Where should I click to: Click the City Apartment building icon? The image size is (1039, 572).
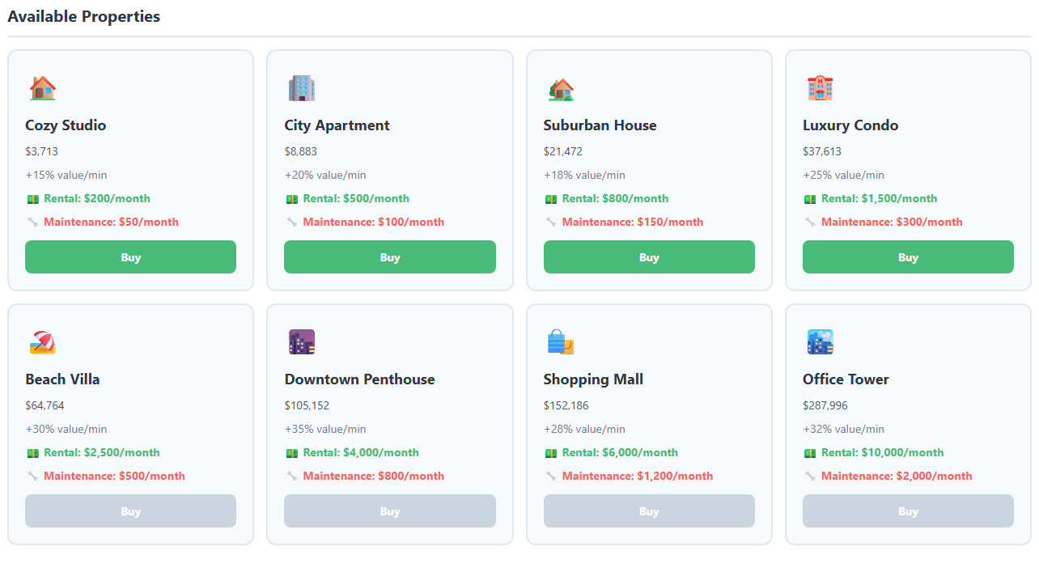[x=301, y=88]
